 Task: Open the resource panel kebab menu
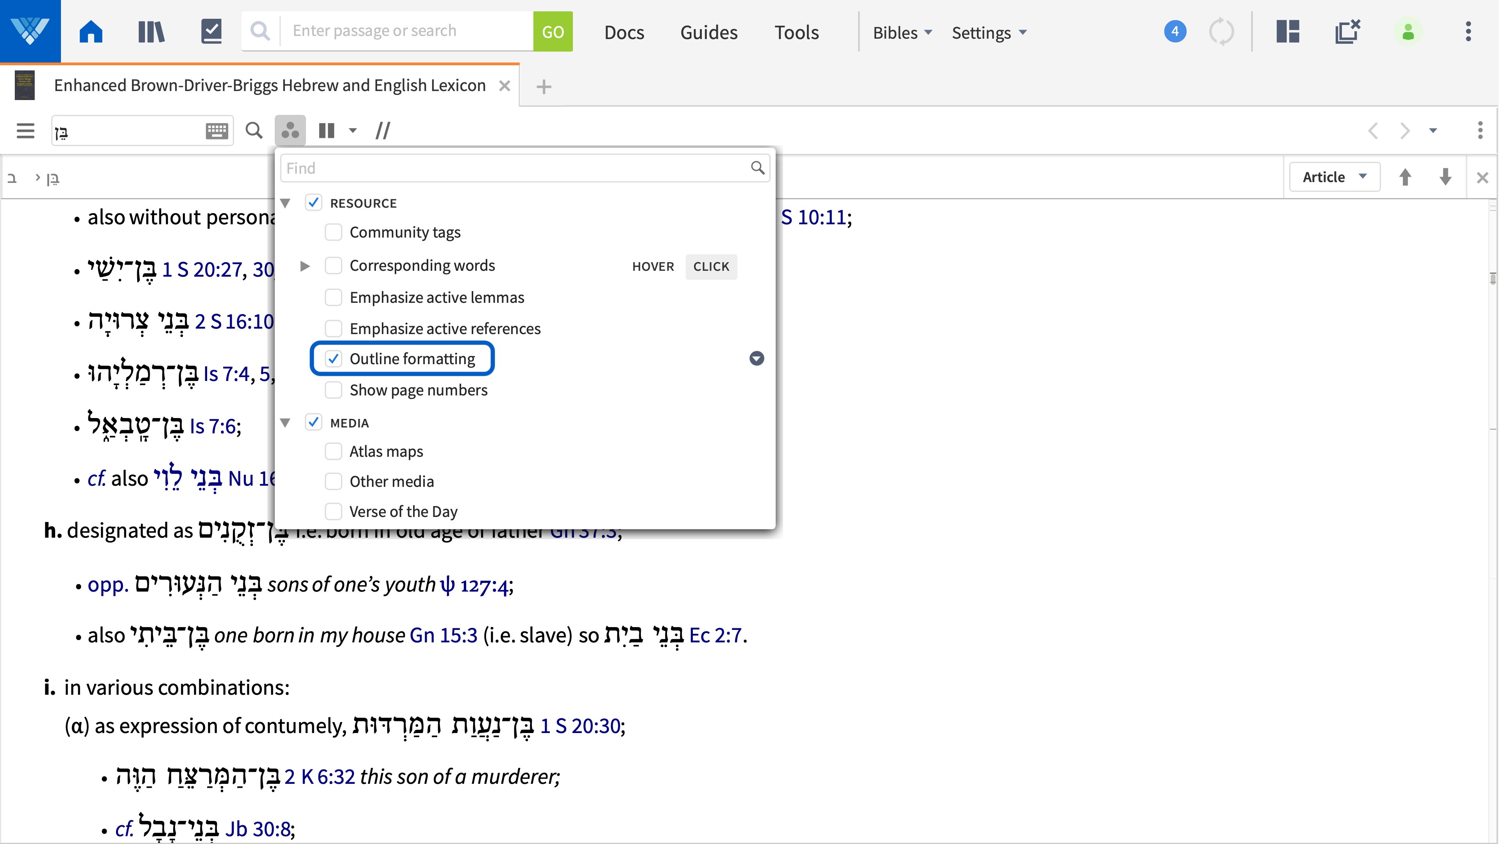(1480, 130)
